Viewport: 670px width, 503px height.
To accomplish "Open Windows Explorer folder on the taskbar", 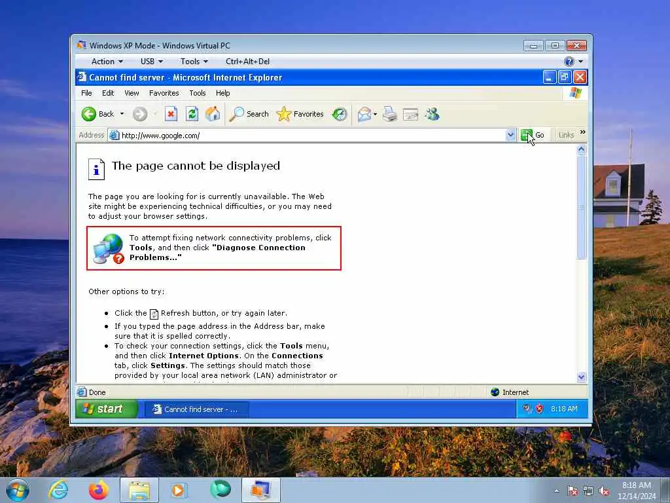I will [139, 490].
